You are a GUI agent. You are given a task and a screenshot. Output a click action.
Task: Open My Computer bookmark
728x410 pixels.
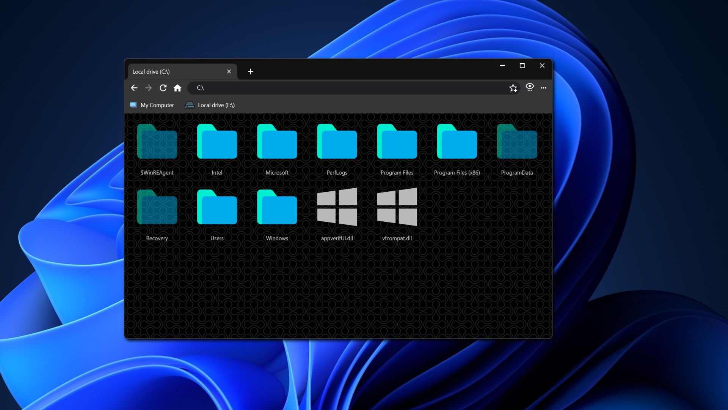click(x=152, y=105)
